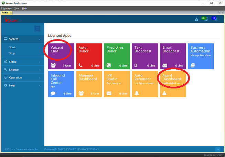Open IVR Studio App Designer tile

click(x=117, y=84)
